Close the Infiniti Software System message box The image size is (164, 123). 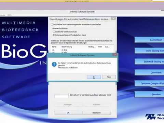[115, 55]
